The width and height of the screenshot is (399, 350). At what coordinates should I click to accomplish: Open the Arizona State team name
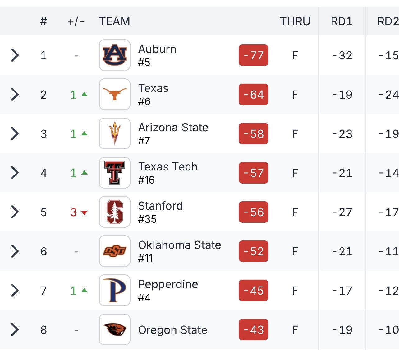point(173,128)
